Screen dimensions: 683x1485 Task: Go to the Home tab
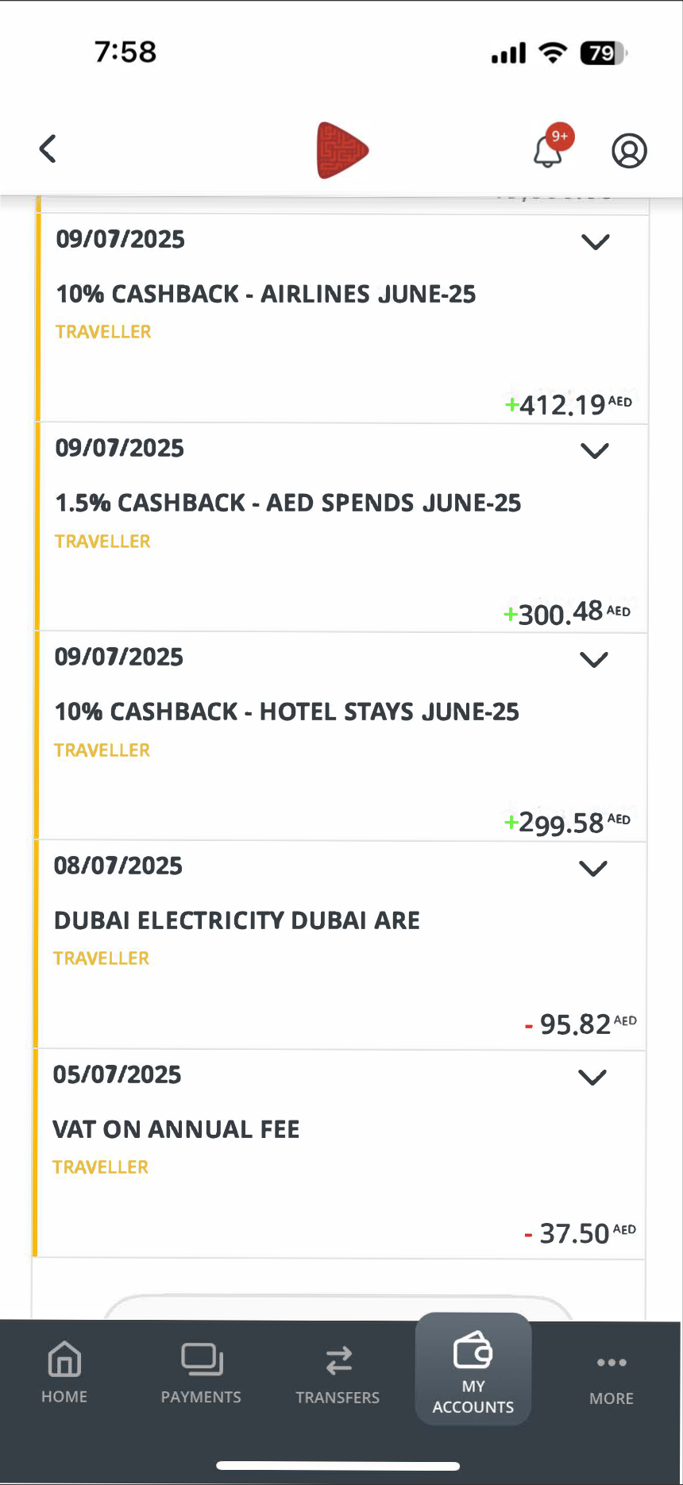[64, 1372]
